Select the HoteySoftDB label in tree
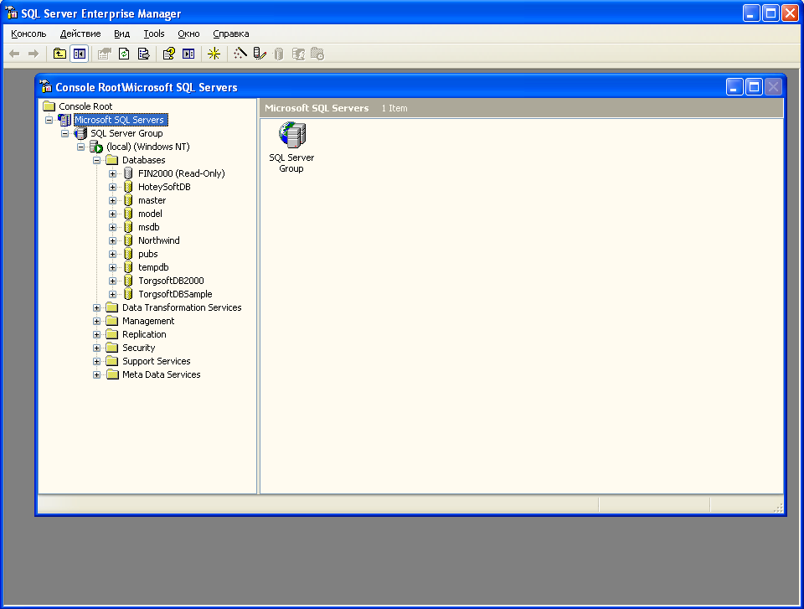This screenshot has width=804, height=609. point(164,188)
